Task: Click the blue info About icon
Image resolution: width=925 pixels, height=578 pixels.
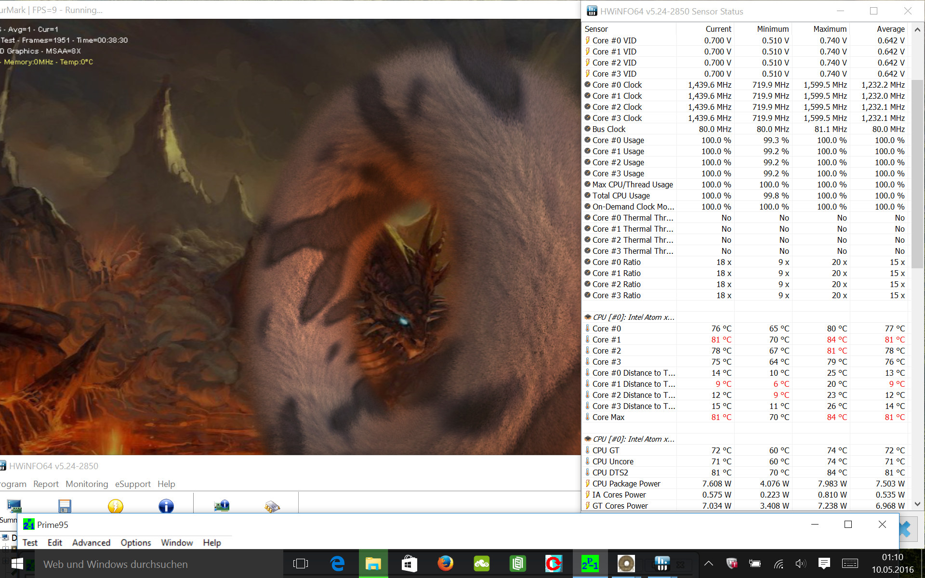Action: [x=166, y=506]
